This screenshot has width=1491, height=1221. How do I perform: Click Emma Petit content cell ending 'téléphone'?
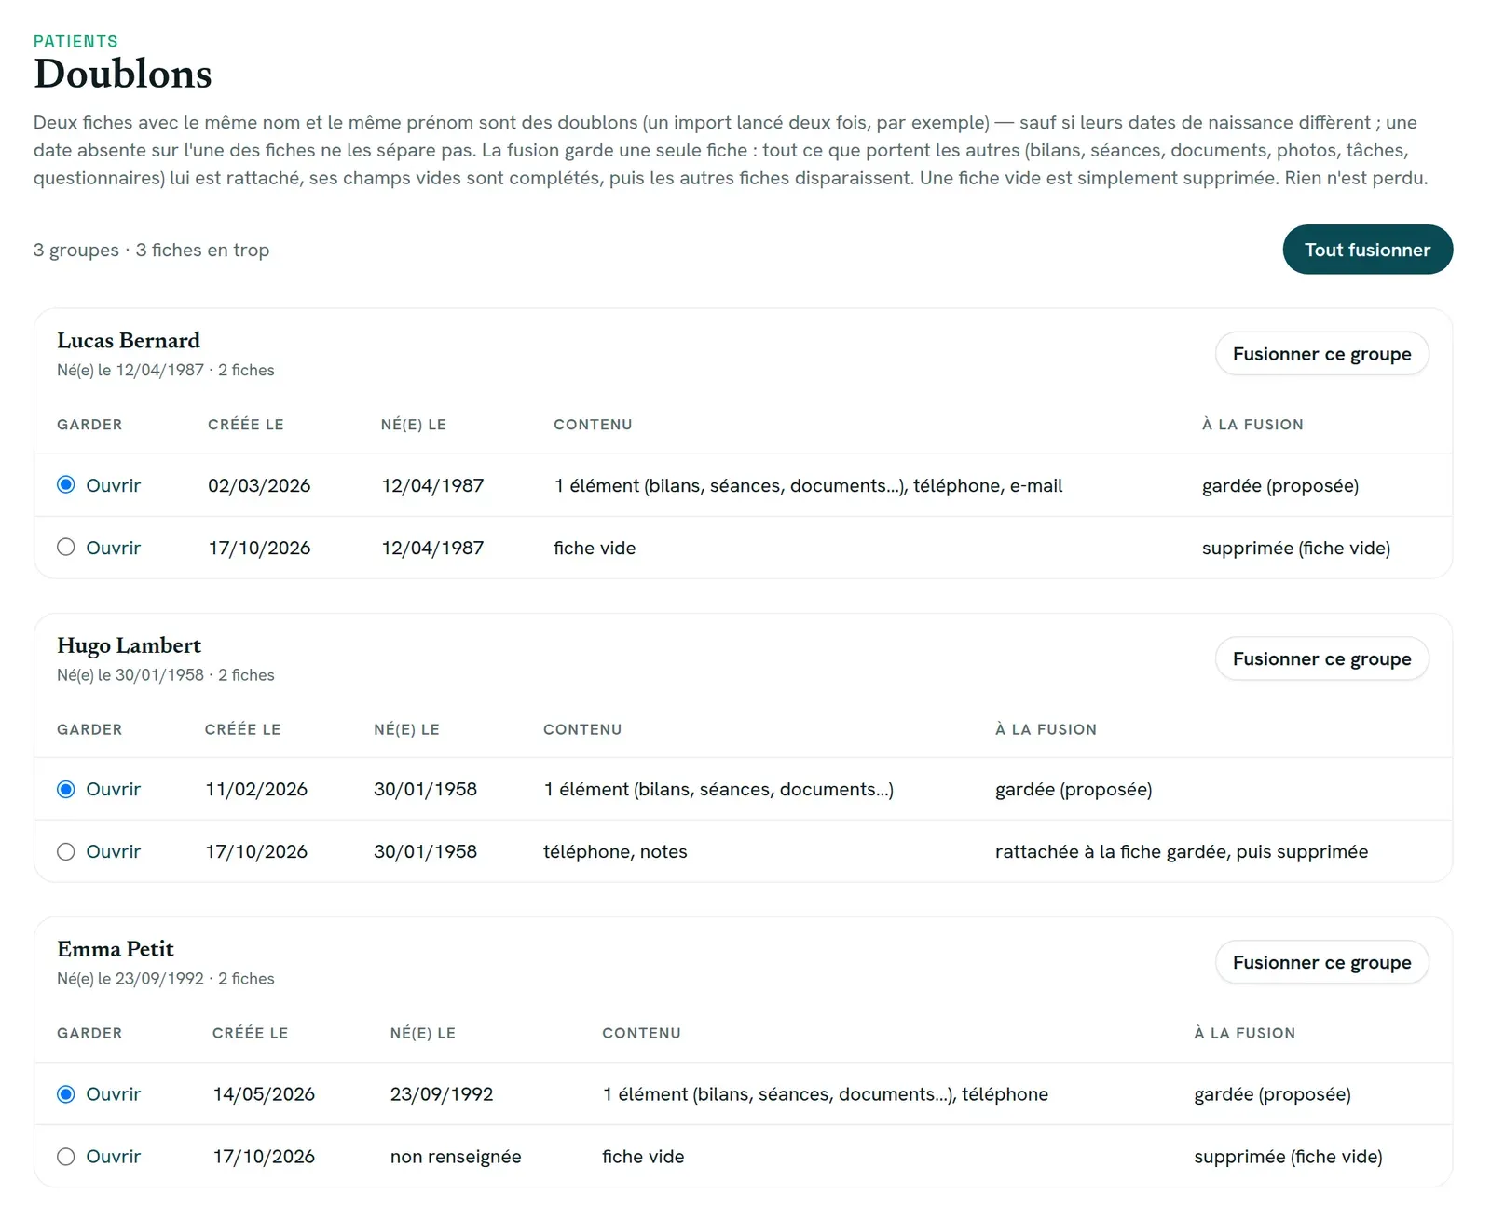(826, 1093)
